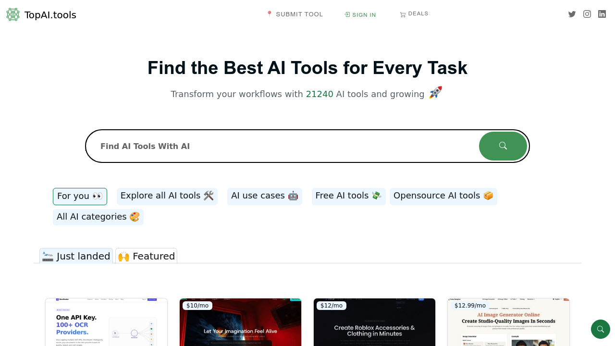Browse Free AI tools
The width and height of the screenshot is (615, 346).
pos(348,196)
